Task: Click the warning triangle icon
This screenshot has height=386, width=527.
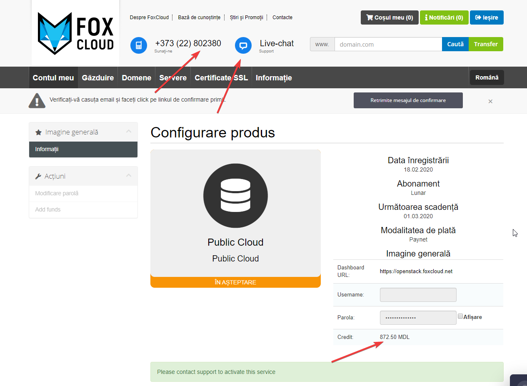Action: click(37, 101)
